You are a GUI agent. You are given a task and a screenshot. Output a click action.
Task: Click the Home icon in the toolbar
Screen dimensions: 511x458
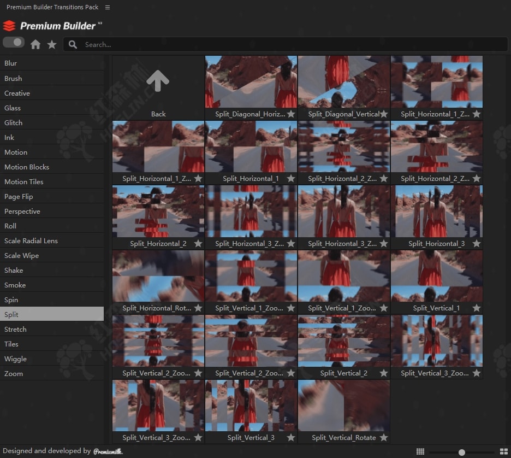click(x=35, y=45)
